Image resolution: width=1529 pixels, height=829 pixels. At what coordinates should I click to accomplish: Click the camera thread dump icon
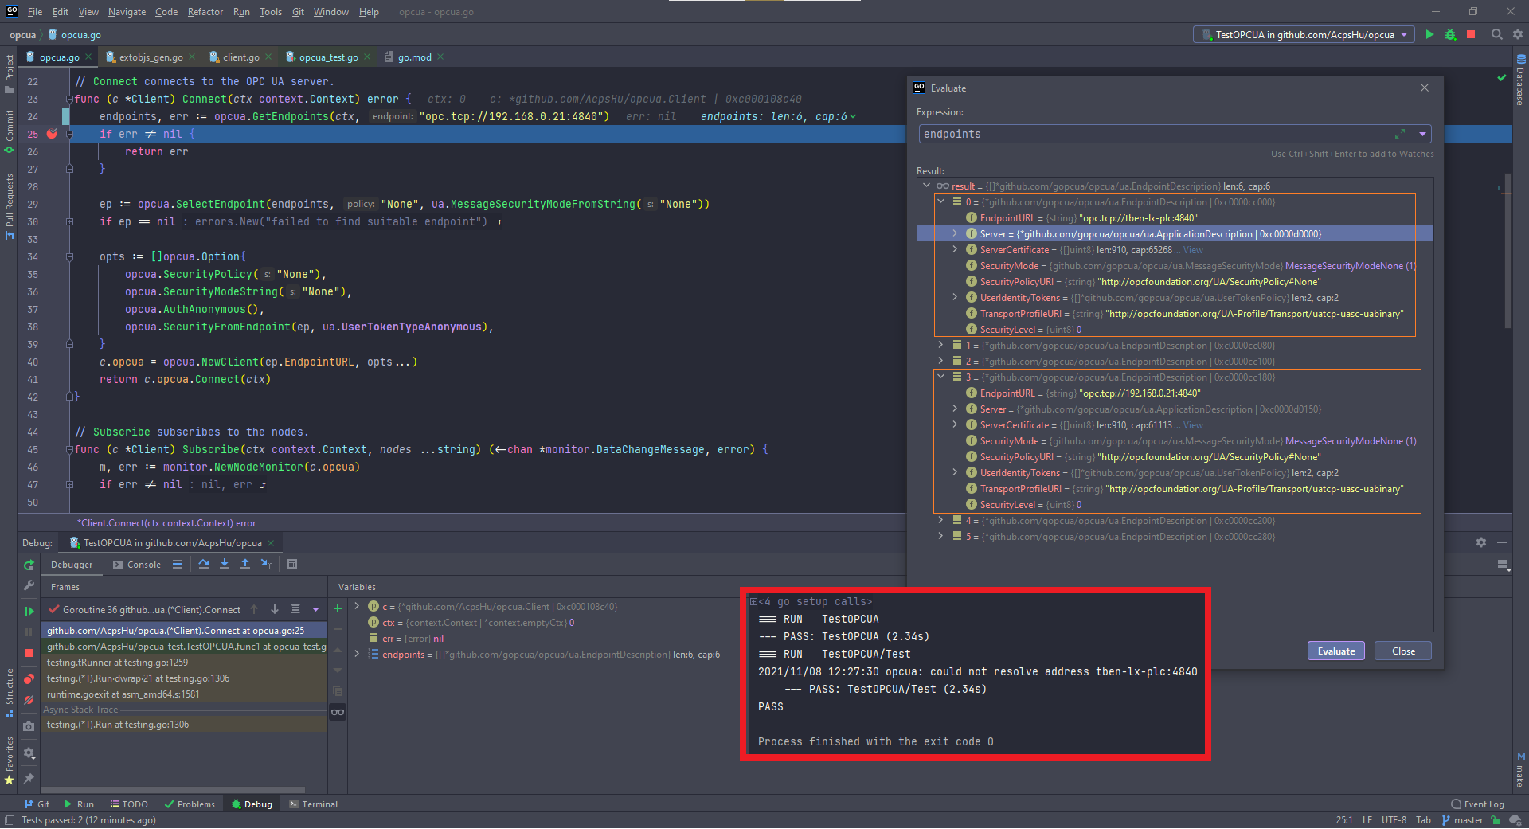point(29,726)
